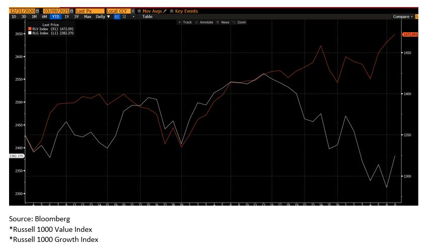
Task: Activate the Track crosshair tool
Action: (x=185, y=22)
